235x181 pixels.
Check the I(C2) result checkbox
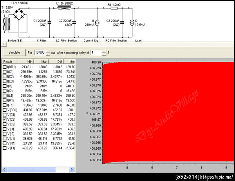tap(5, 76)
